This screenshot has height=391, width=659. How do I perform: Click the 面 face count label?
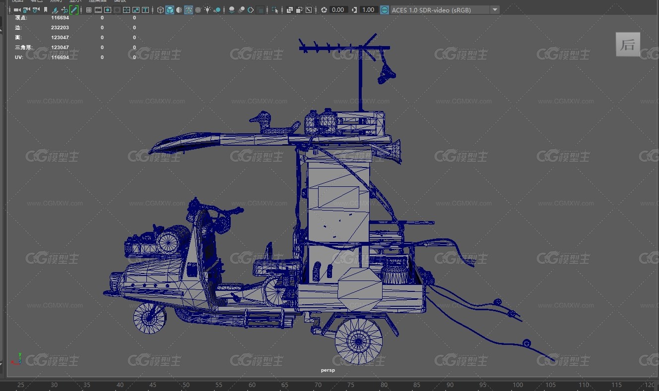click(x=18, y=38)
